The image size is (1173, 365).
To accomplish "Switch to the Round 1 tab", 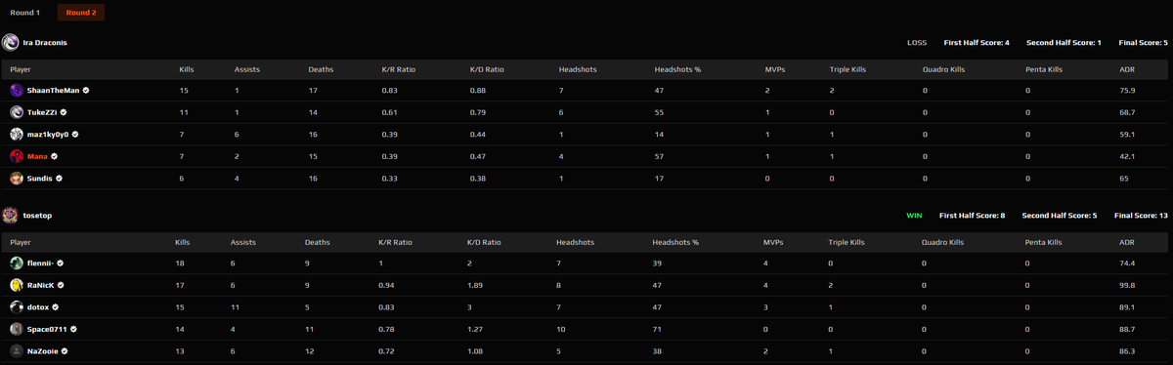I will tap(25, 13).
